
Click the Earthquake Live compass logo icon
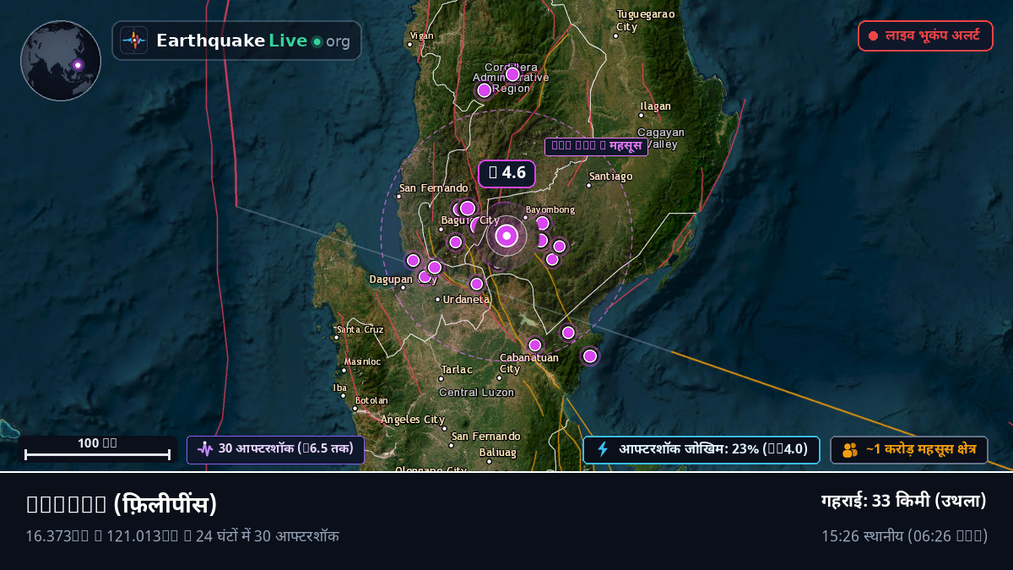click(x=133, y=41)
